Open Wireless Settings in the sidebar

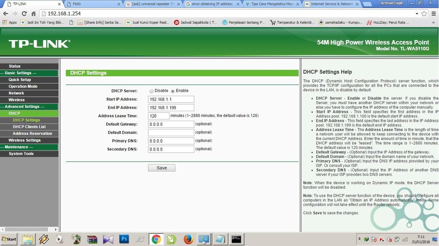pos(29,140)
